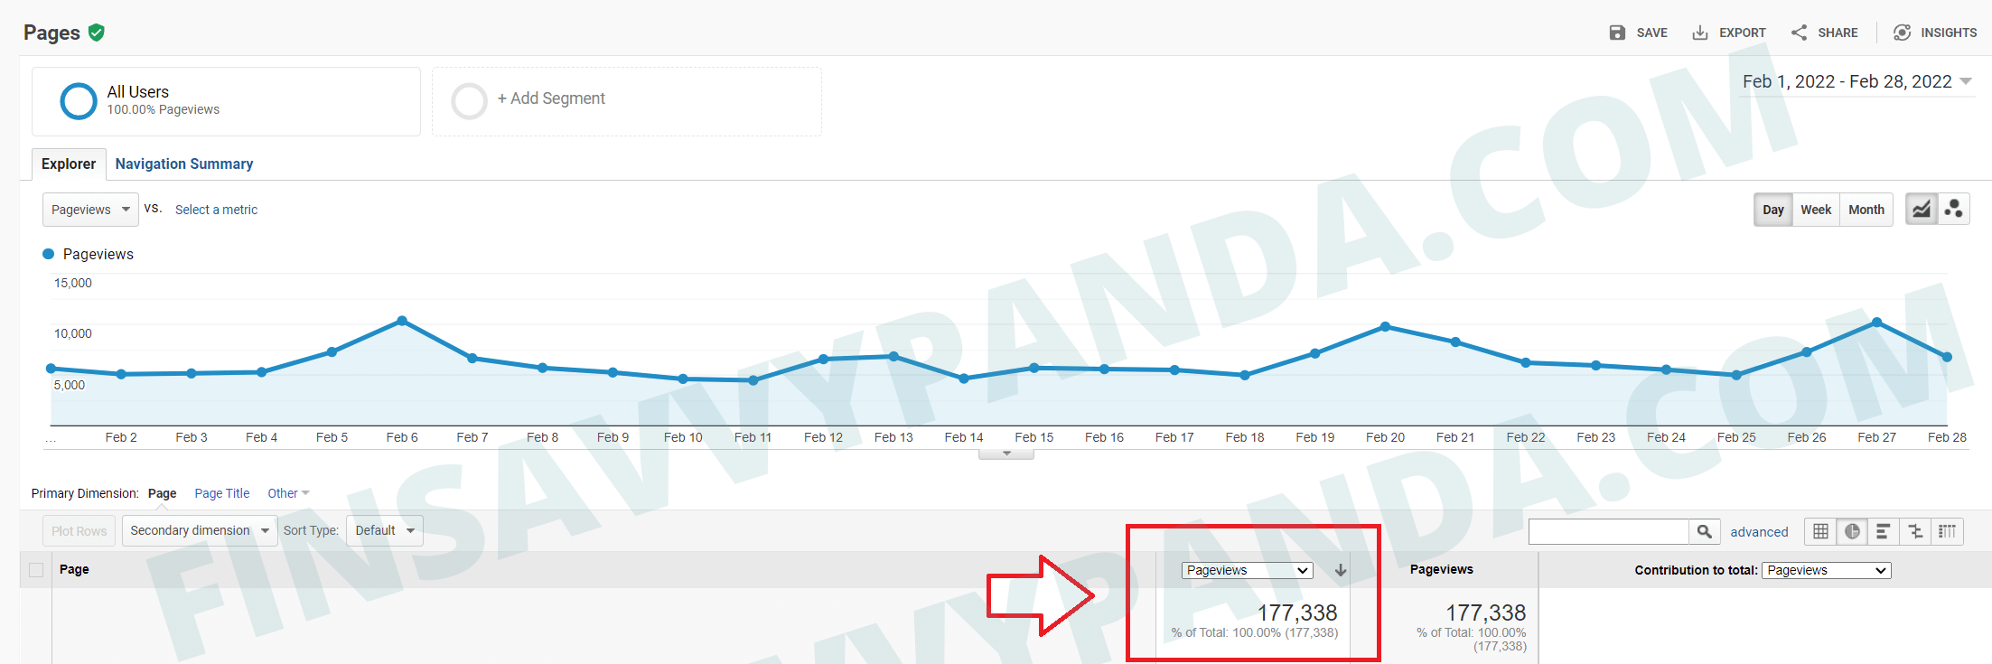
Task: Click the Feb 14 data point on chart
Action: [964, 379]
